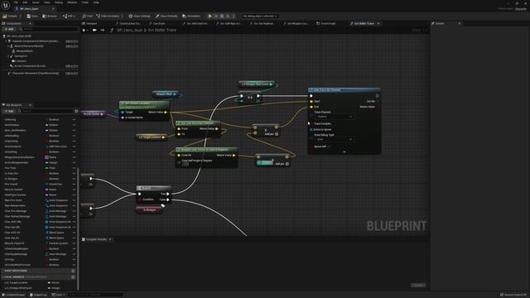
Task: Click WeaponInventoryNames purple Name type icon
Action: [x=46, y=157]
